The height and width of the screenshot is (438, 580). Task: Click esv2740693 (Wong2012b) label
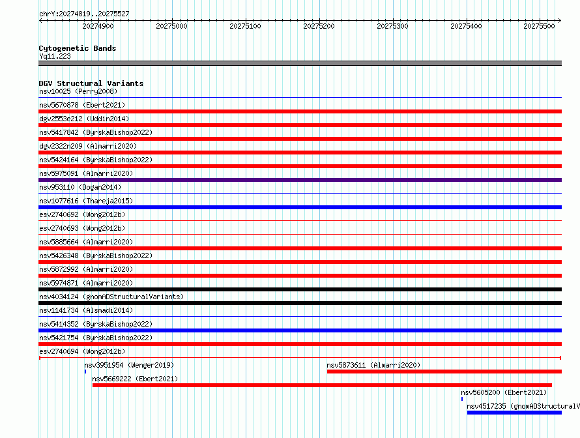tap(82, 228)
